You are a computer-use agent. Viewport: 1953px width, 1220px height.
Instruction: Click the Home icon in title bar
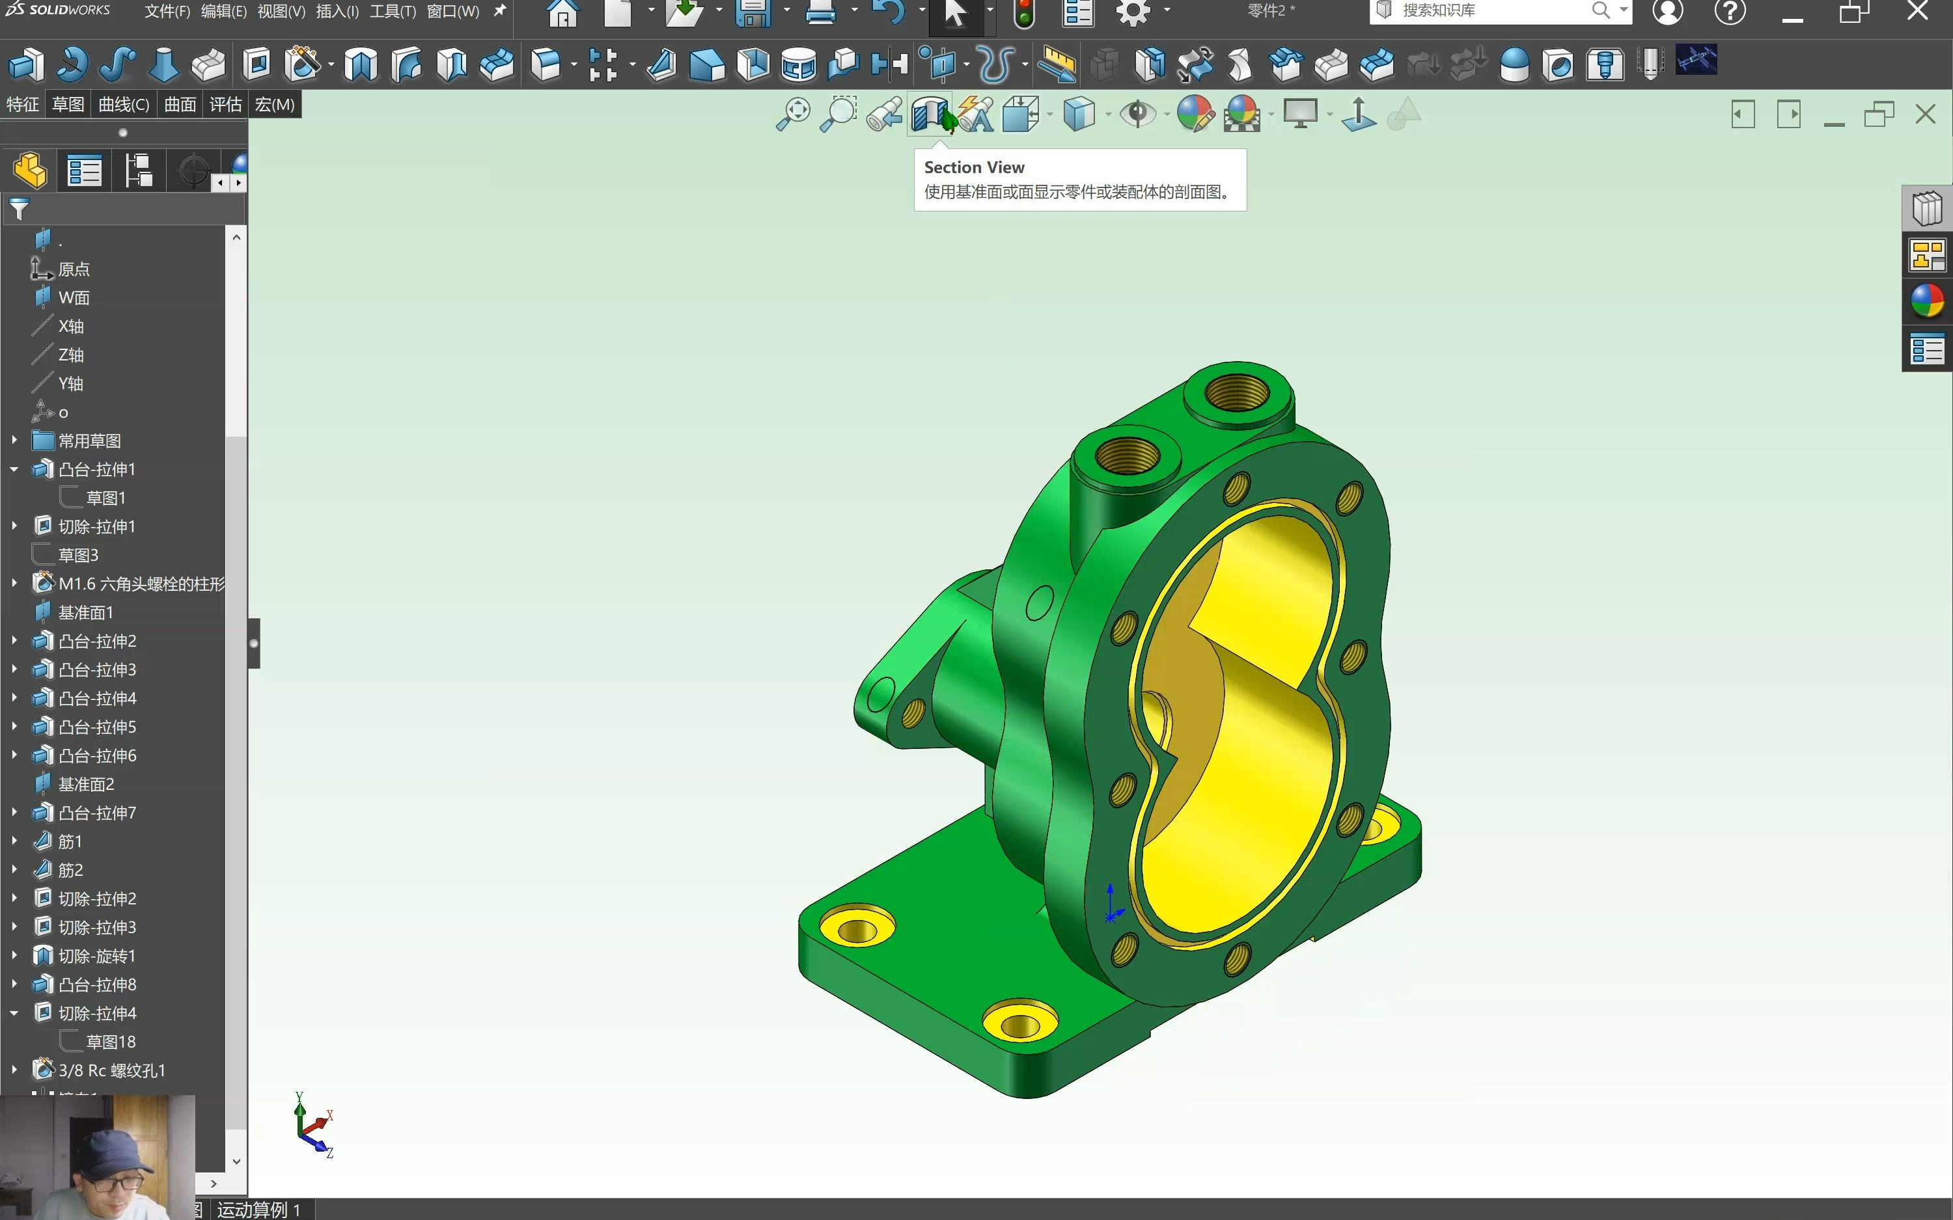[562, 13]
